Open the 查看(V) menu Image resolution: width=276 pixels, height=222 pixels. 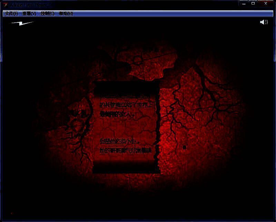29,13
